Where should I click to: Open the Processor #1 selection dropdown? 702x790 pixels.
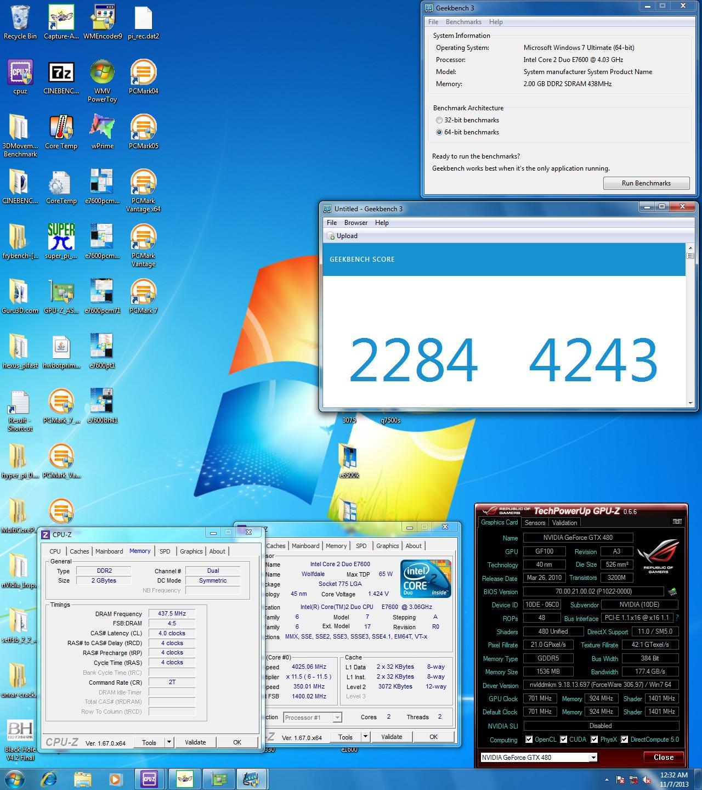pos(312,717)
